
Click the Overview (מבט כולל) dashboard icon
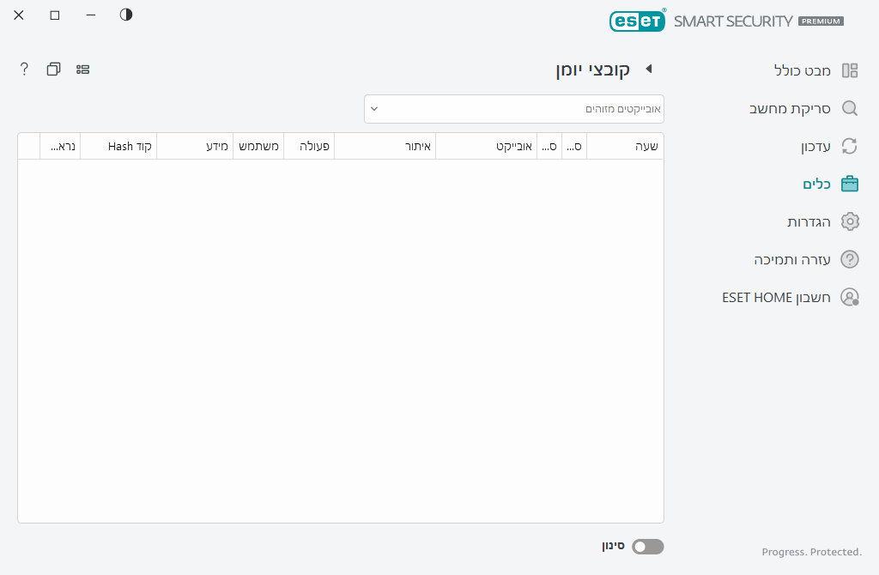click(850, 70)
